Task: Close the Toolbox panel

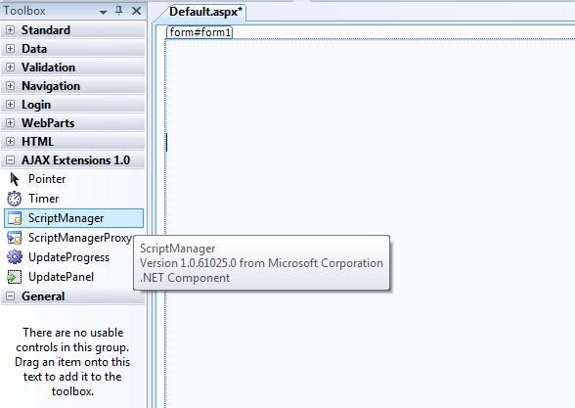Action: [137, 11]
